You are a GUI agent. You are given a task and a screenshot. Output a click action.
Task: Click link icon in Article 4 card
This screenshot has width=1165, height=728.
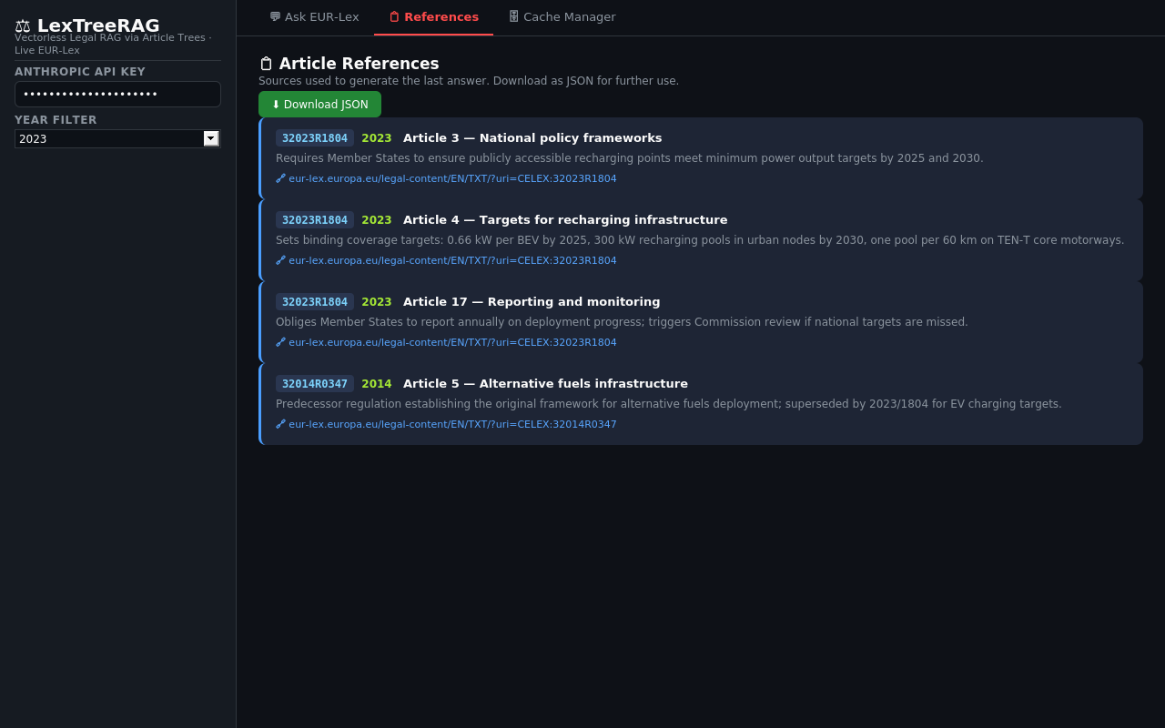tap(280, 260)
